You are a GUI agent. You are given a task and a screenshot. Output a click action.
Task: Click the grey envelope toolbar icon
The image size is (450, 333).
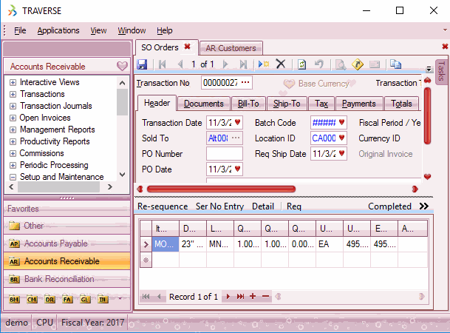(x=375, y=64)
